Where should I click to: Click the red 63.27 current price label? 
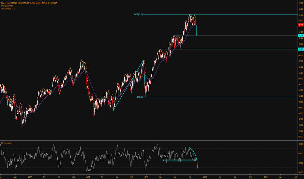tap(301, 25)
